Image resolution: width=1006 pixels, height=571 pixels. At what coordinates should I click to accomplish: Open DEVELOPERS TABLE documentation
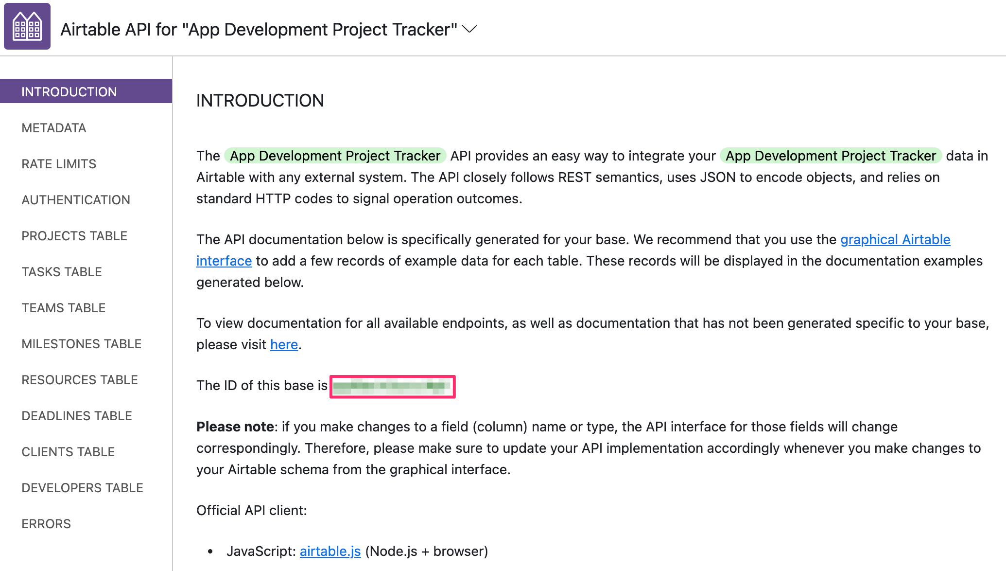[x=83, y=488]
